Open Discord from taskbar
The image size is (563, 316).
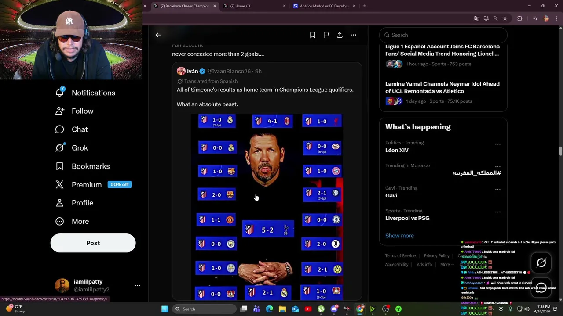pyautogui.click(x=334, y=309)
